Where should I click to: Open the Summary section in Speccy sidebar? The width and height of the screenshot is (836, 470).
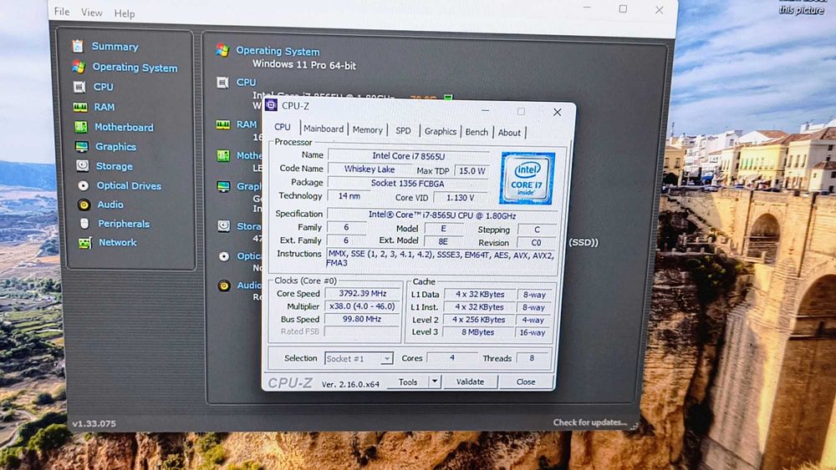pyautogui.click(x=115, y=46)
